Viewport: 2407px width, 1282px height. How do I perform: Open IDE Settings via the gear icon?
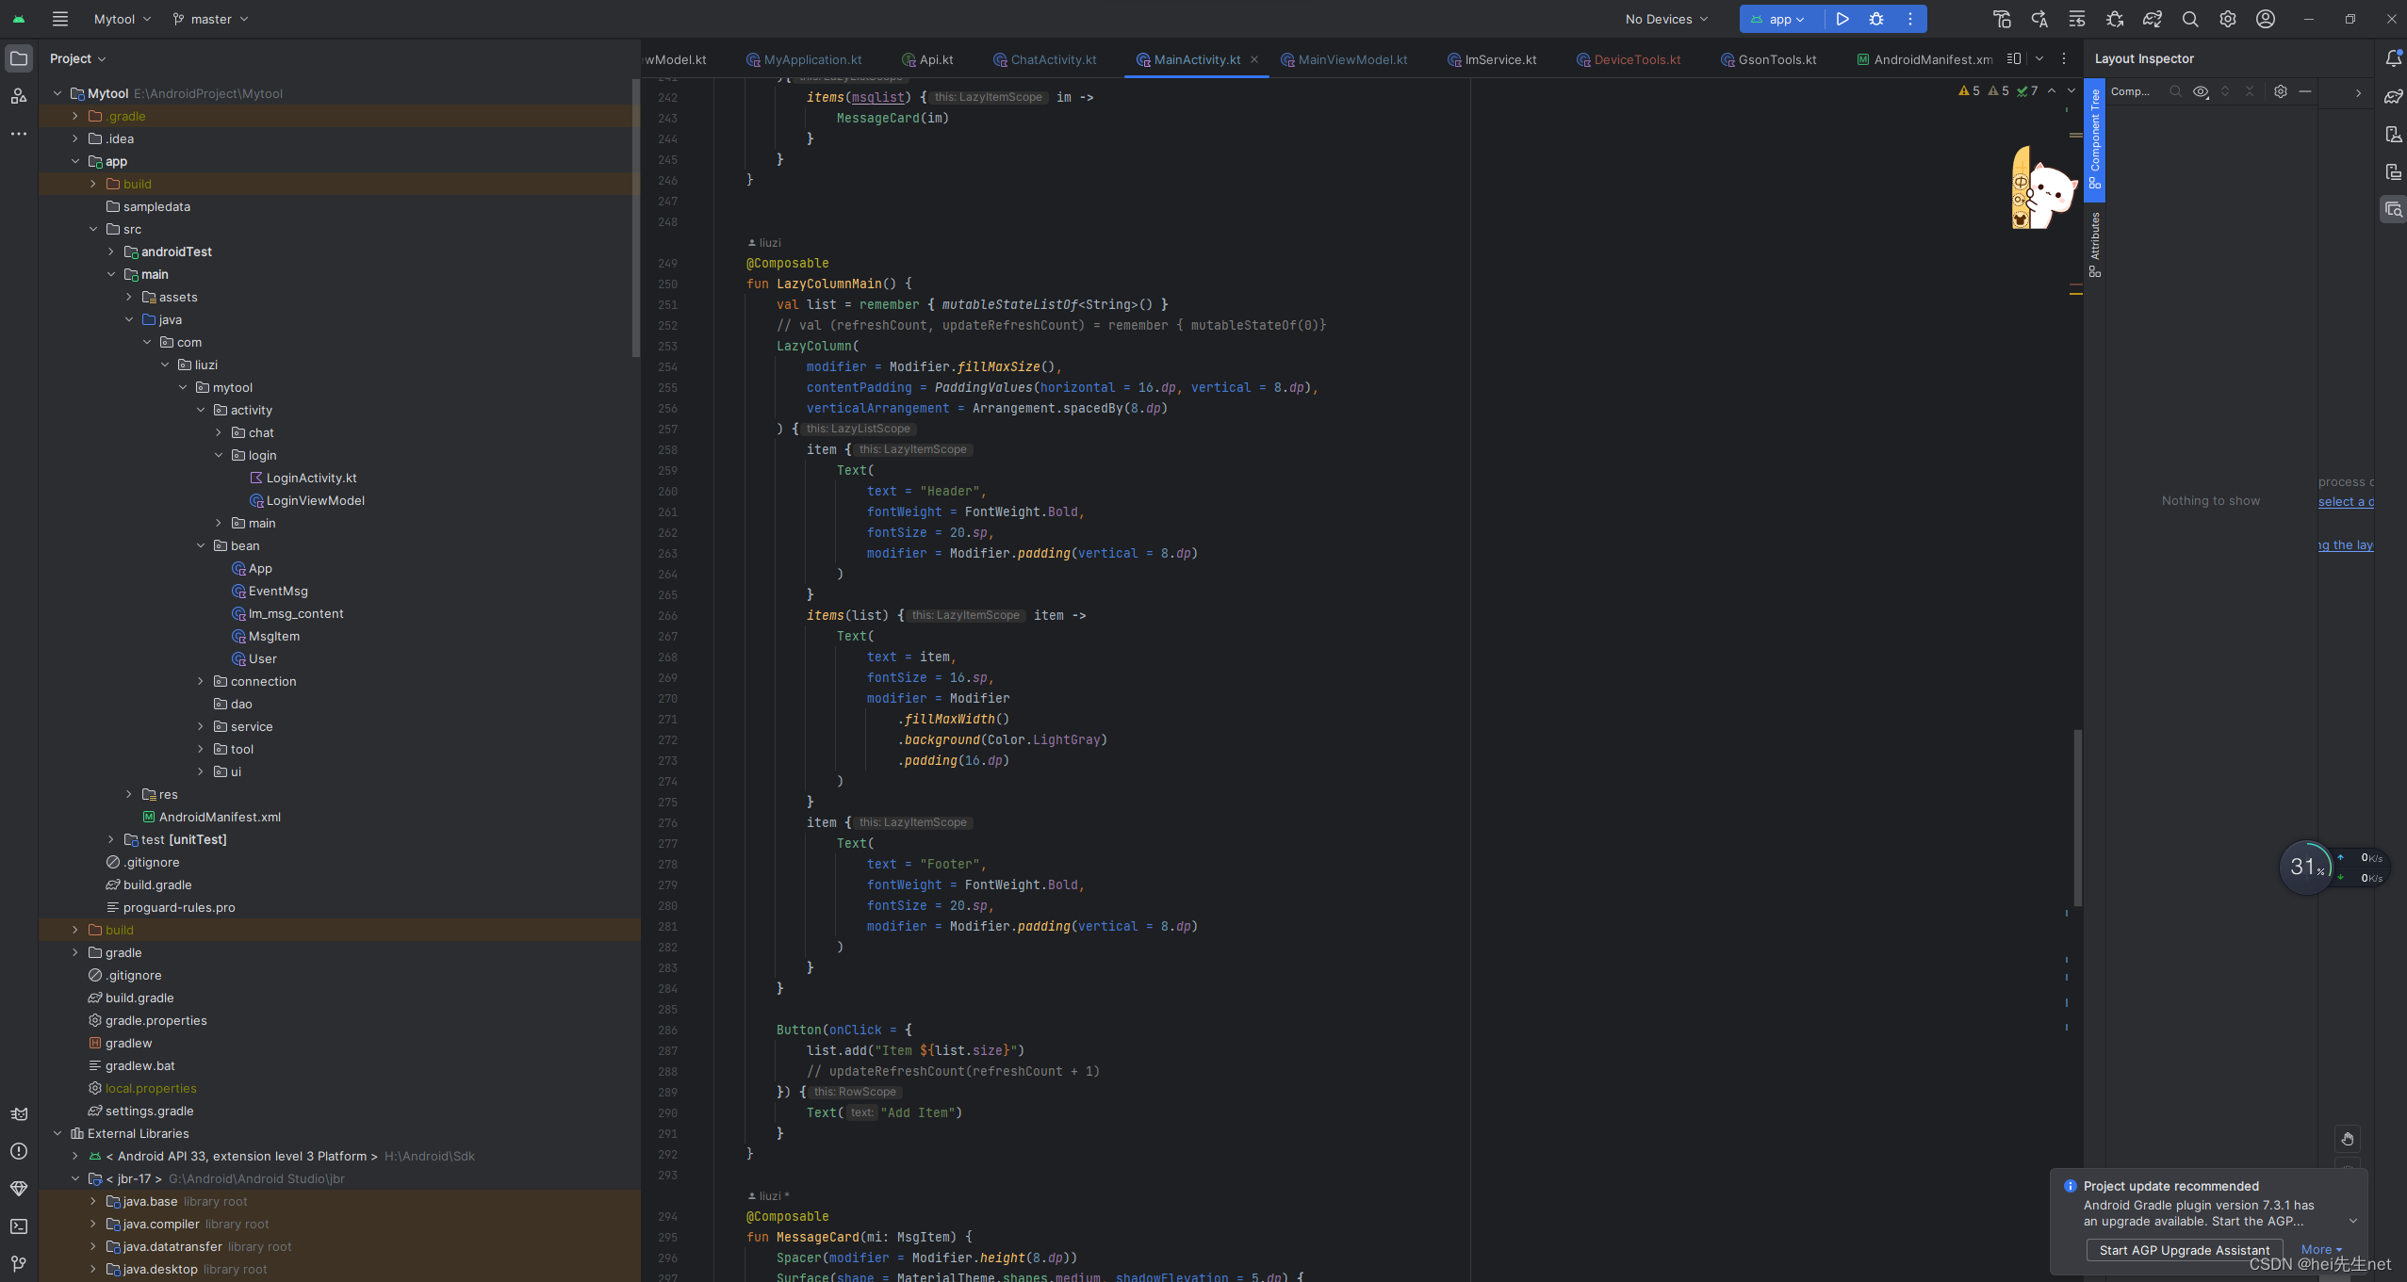click(x=2227, y=19)
